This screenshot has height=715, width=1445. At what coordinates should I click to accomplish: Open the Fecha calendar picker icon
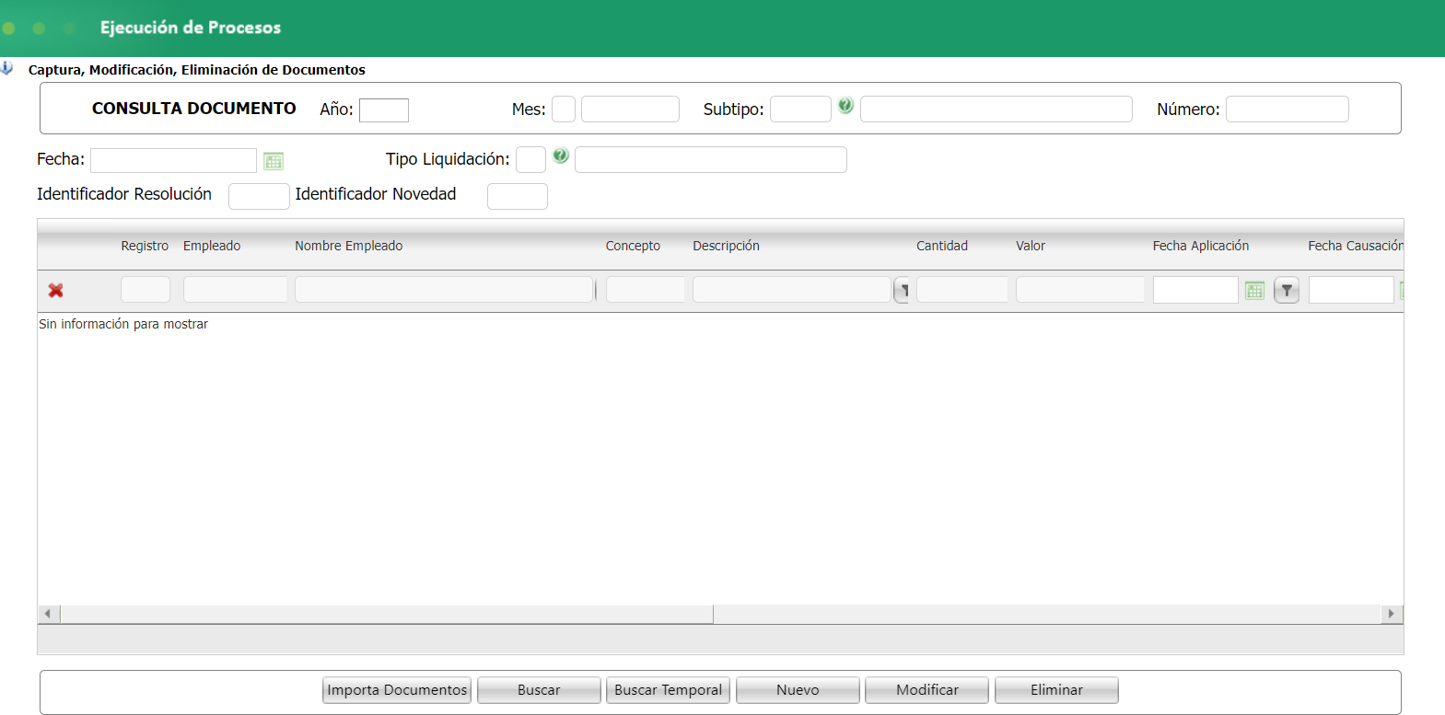(x=274, y=161)
